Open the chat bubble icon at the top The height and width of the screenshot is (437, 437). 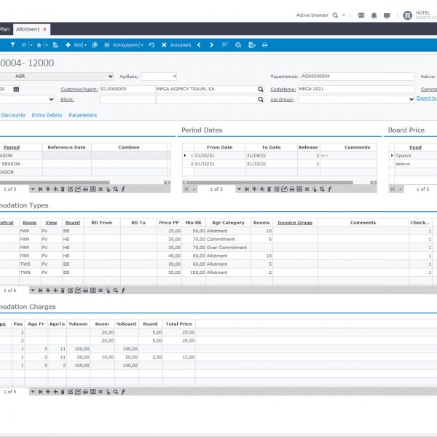click(387, 15)
